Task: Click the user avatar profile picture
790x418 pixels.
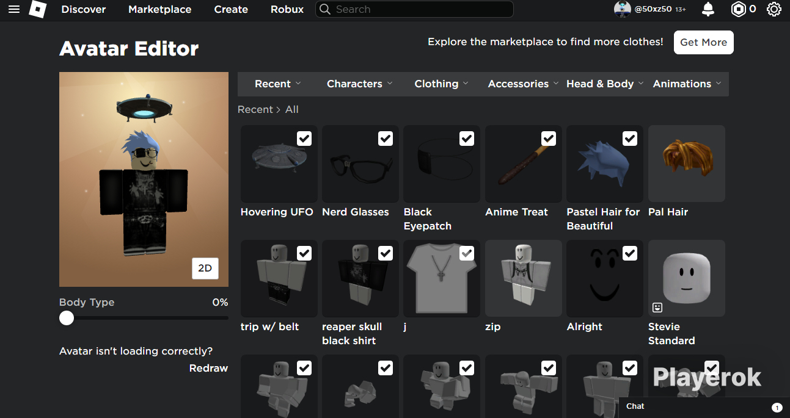Action: coord(622,9)
